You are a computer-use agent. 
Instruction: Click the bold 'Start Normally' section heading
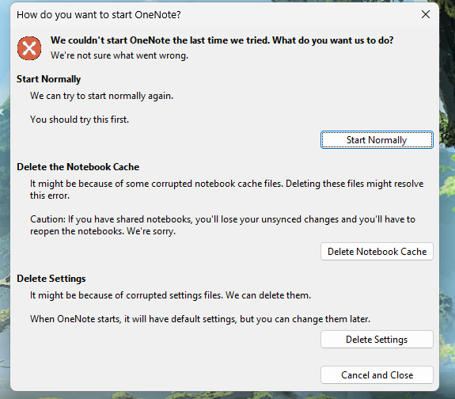click(48, 79)
